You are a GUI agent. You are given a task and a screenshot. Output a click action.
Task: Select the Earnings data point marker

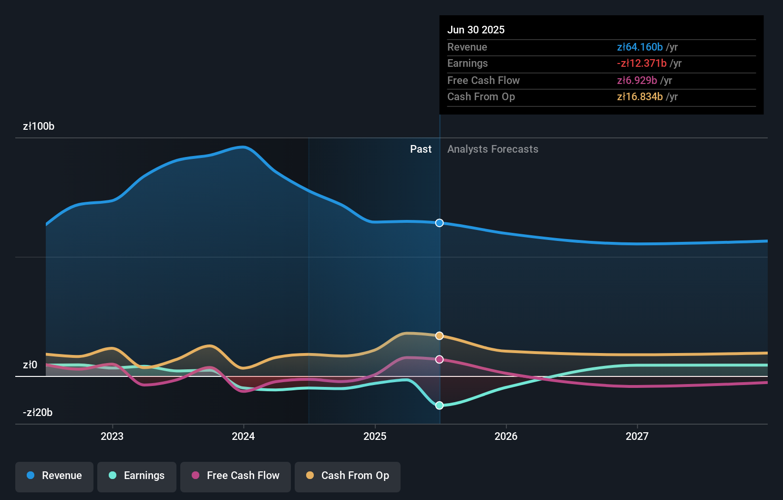(439, 406)
